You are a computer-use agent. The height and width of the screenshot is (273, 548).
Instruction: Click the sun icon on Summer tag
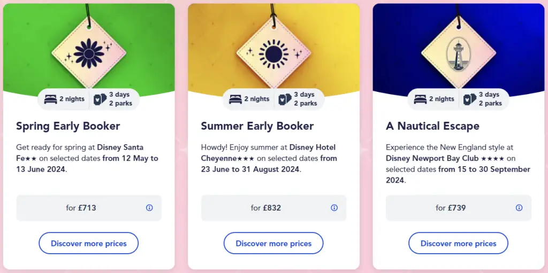pos(273,54)
